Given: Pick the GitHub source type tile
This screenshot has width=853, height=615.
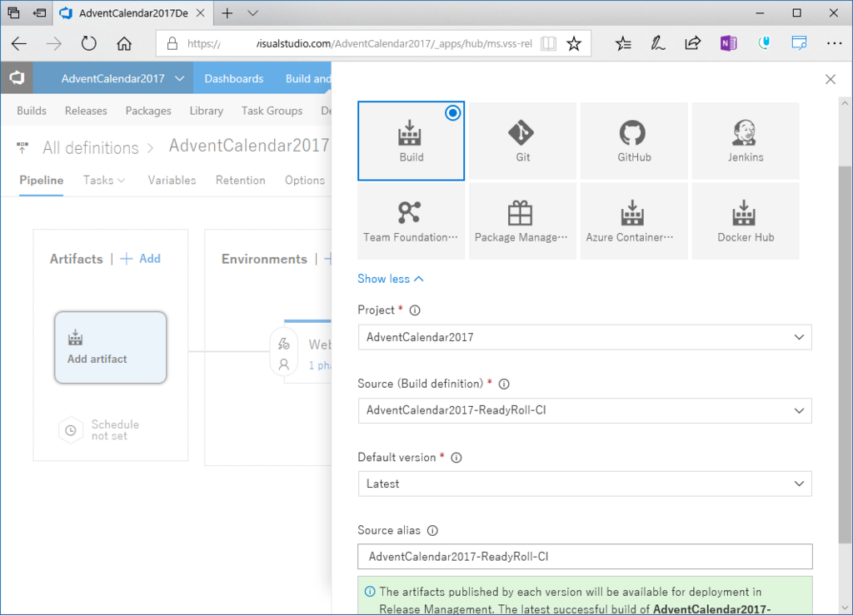Looking at the screenshot, I should pos(634,141).
